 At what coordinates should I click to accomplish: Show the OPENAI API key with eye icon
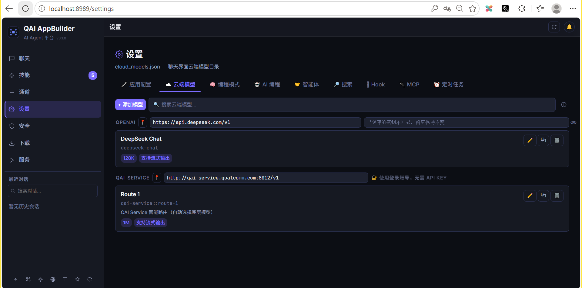click(x=574, y=123)
